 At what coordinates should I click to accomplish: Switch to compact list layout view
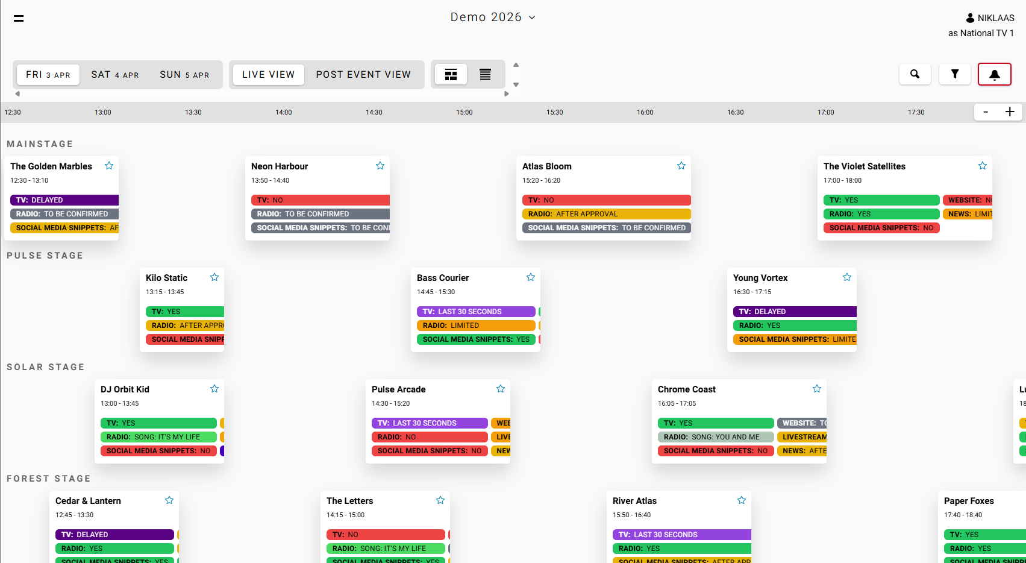485,74
